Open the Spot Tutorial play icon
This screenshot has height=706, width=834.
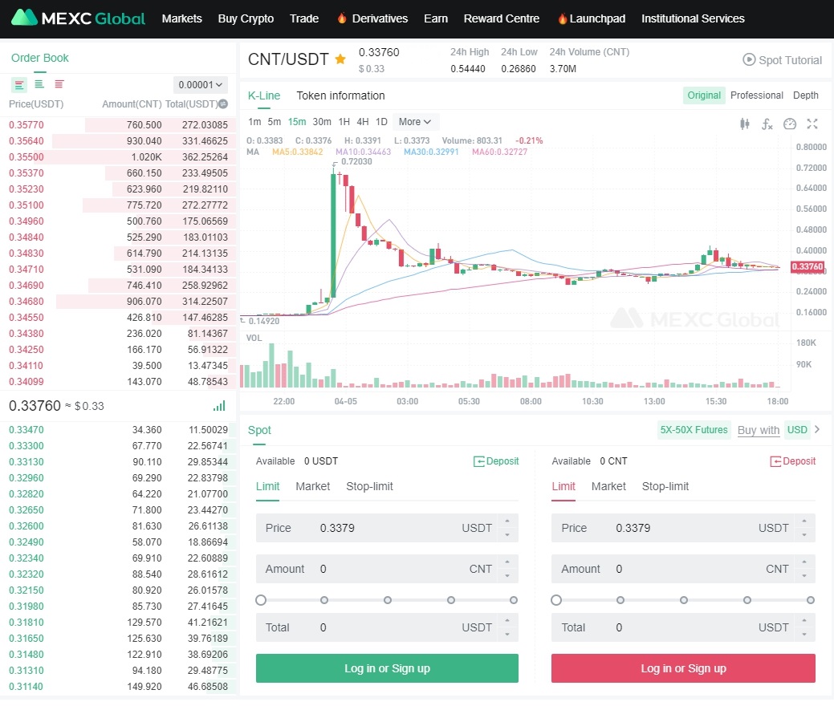tap(749, 59)
